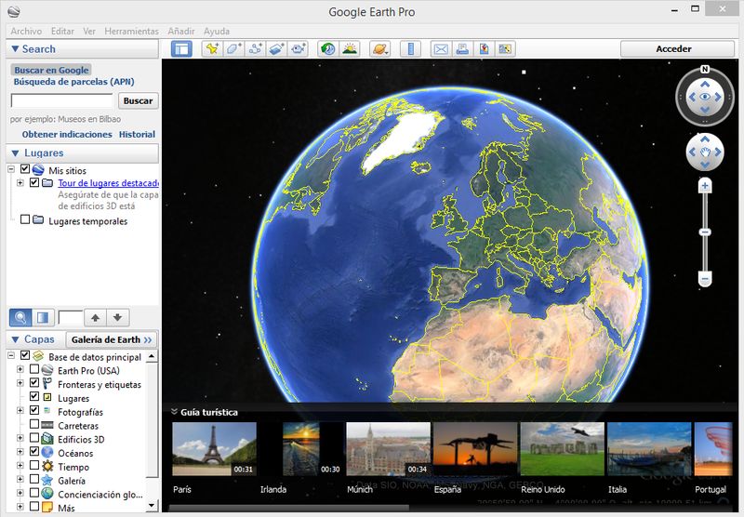Open the Reino Unido Stonehenge thumbnail
The width and height of the screenshot is (744, 517).
point(563,449)
